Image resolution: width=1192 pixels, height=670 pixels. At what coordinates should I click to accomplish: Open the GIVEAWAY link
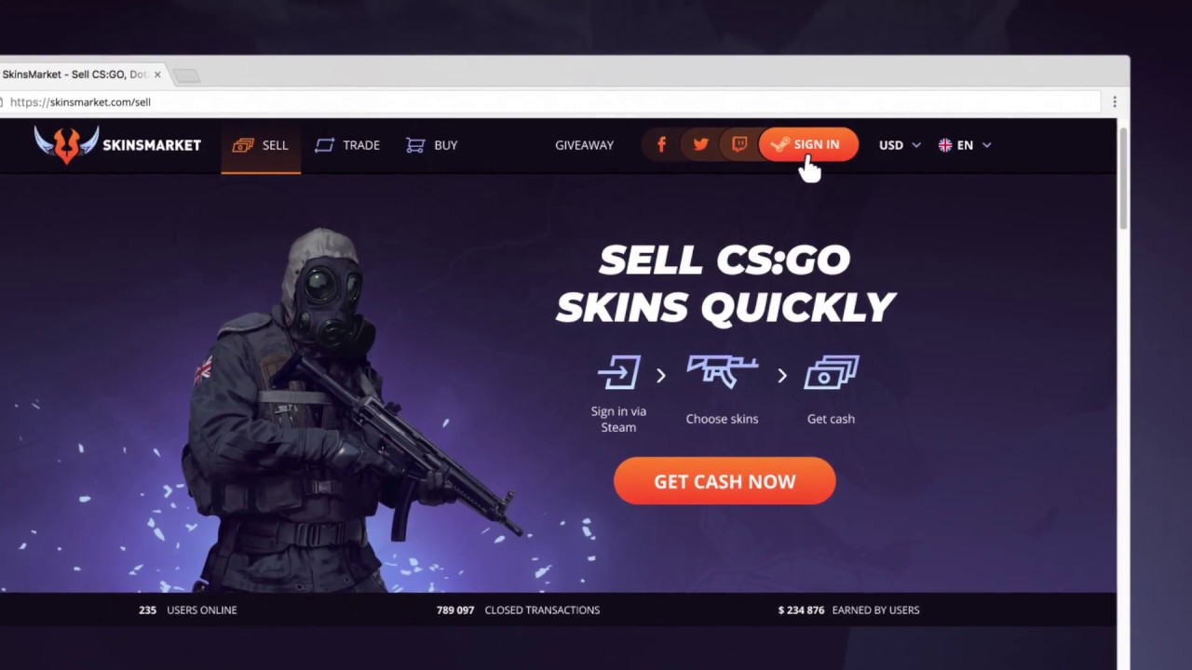click(584, 145)
